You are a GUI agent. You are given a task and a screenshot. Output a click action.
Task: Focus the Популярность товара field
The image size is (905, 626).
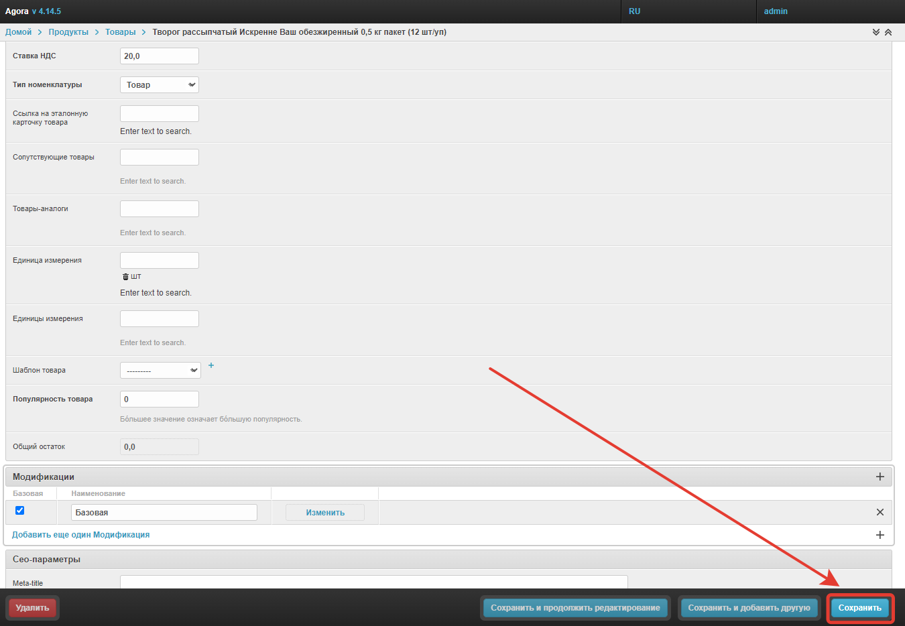[x=160, y=399]
